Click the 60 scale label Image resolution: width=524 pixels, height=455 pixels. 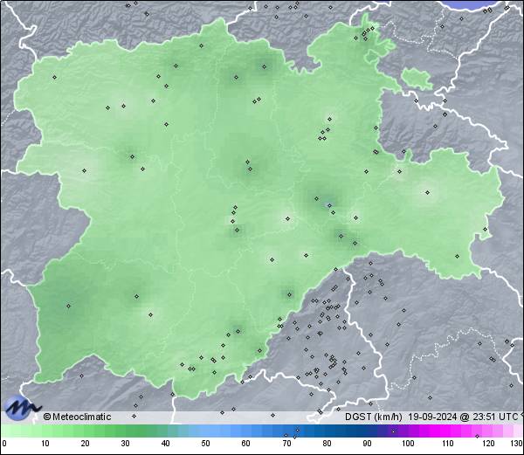click(x=246, y=444)
